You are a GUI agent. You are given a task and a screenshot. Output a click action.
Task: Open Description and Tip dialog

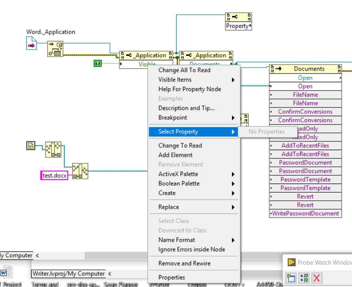click(194, 108)
